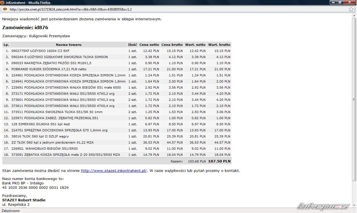Click the 'Zakończono' status bar text
The width and height of the screenshot is (357, 213).
(x=11, y=211)
